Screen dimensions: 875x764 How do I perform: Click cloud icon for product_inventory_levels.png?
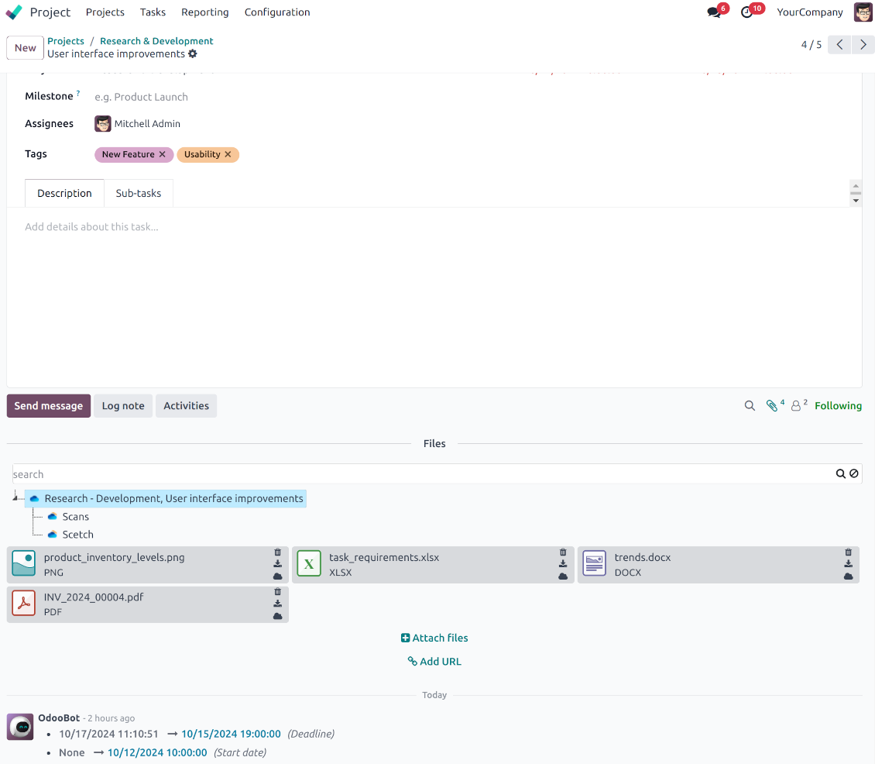277,576
